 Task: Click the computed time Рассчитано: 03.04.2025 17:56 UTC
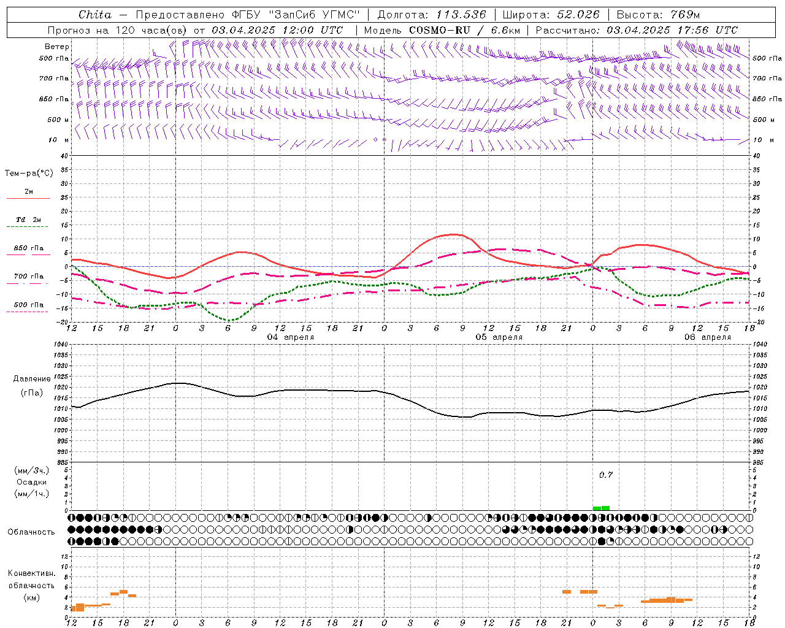point(637,30)
